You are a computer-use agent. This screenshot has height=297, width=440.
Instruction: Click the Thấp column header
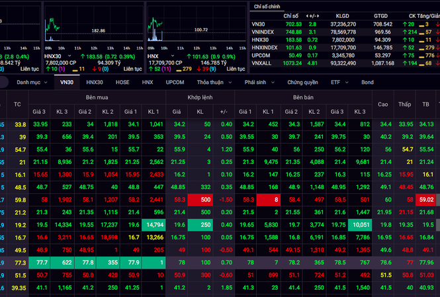[x=404, y=105]
